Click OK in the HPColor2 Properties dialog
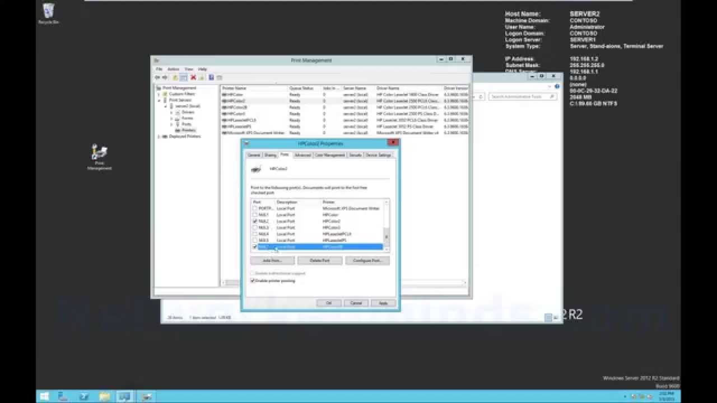Screen dimensions: 717x403 point(329,303)
